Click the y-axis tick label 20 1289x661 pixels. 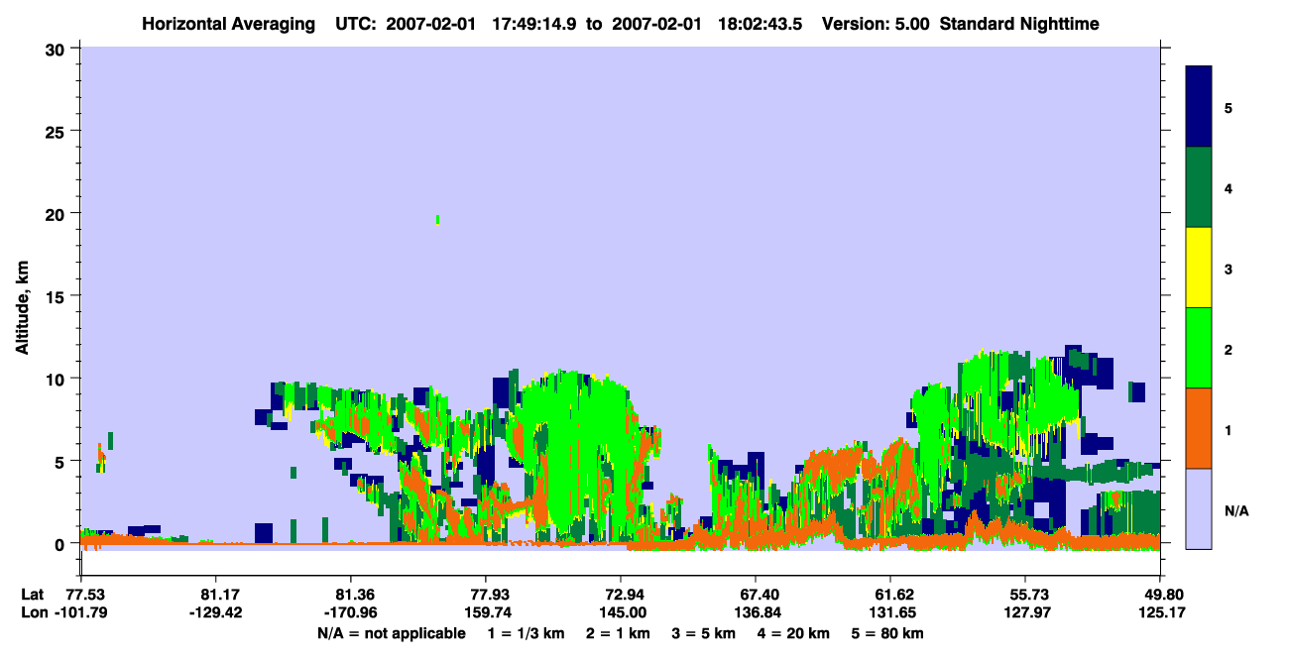[58, 213]
